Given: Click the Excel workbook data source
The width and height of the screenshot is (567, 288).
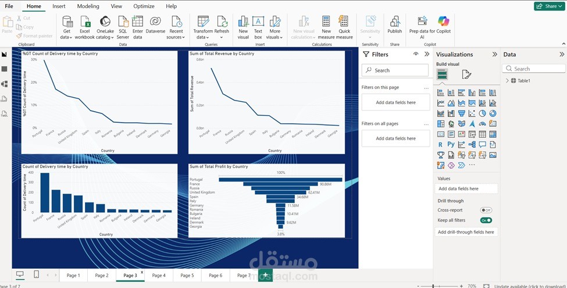Looking at the screenshot, I should (x=85, y=27).
